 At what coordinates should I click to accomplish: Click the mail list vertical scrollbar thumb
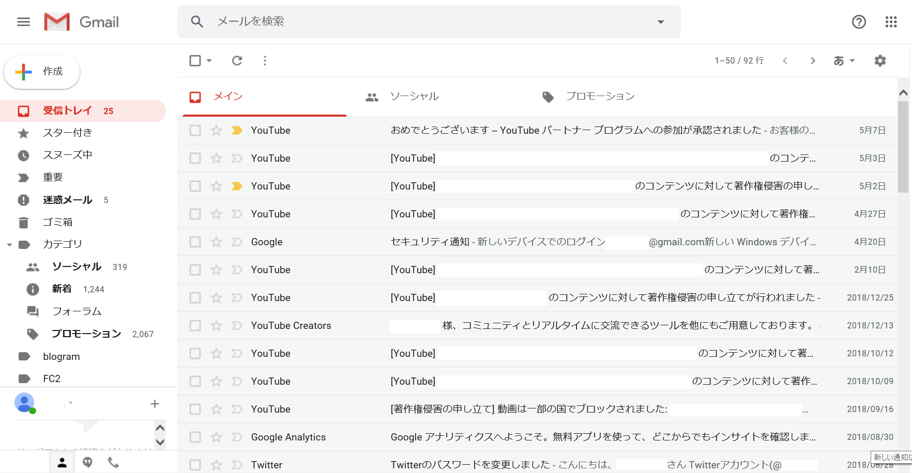(903, 147)
